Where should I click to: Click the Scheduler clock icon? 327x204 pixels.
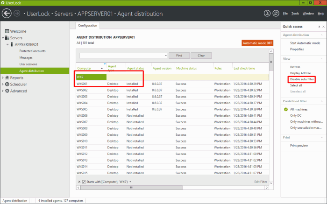(x=7, y=84)
